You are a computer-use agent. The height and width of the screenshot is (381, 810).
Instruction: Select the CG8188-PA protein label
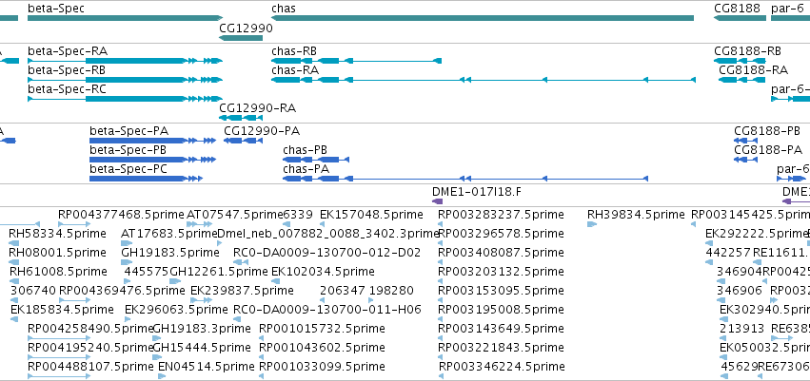(769, 150)
